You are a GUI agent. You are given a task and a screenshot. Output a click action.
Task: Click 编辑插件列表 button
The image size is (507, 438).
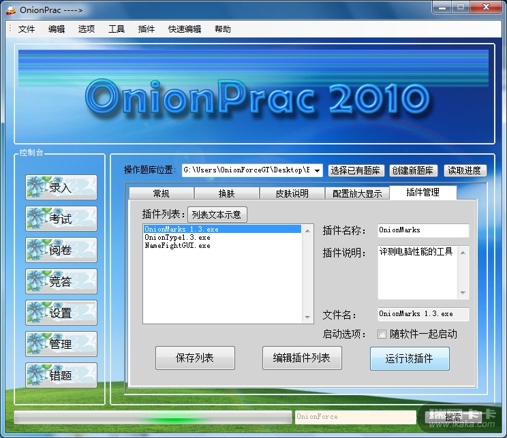point(302,358)
